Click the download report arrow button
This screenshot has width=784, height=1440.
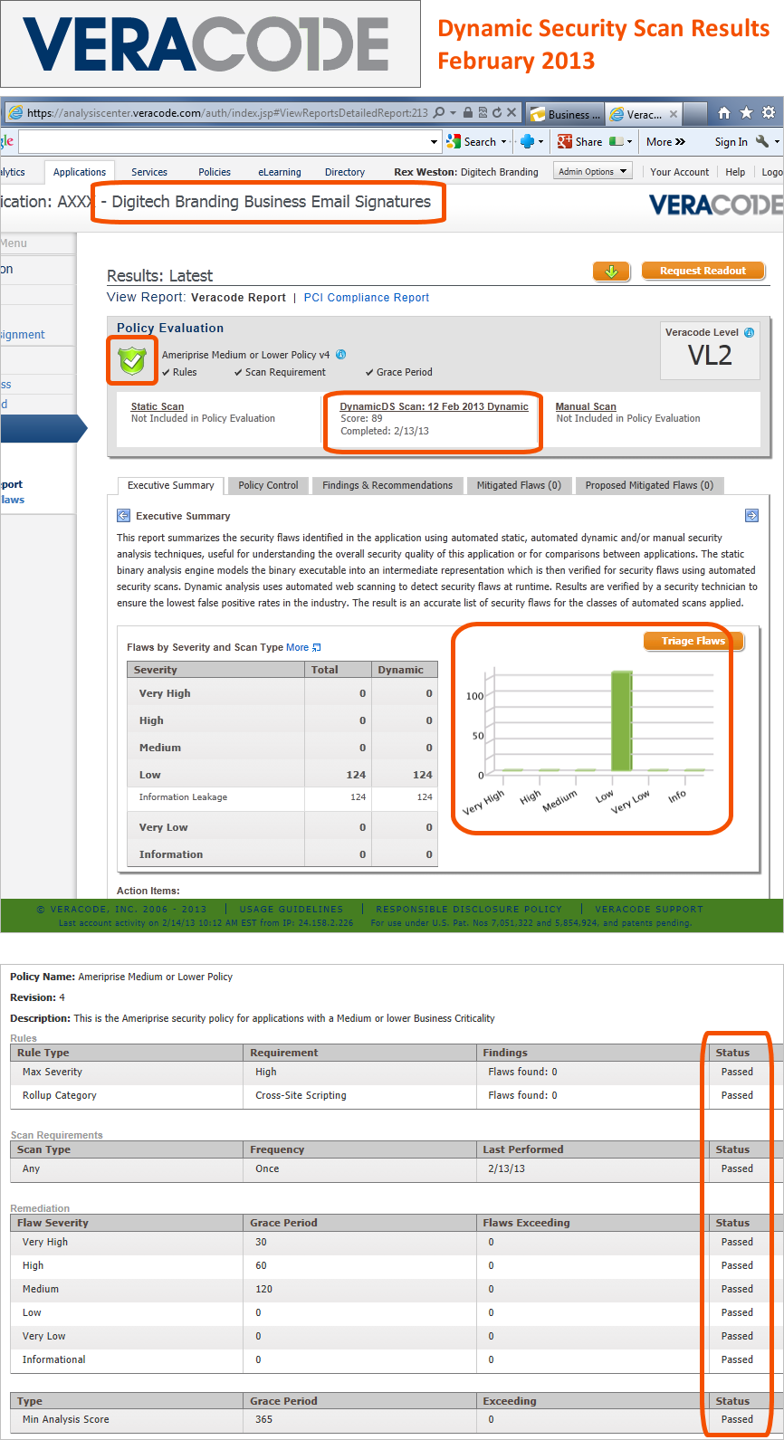(612, 272)
